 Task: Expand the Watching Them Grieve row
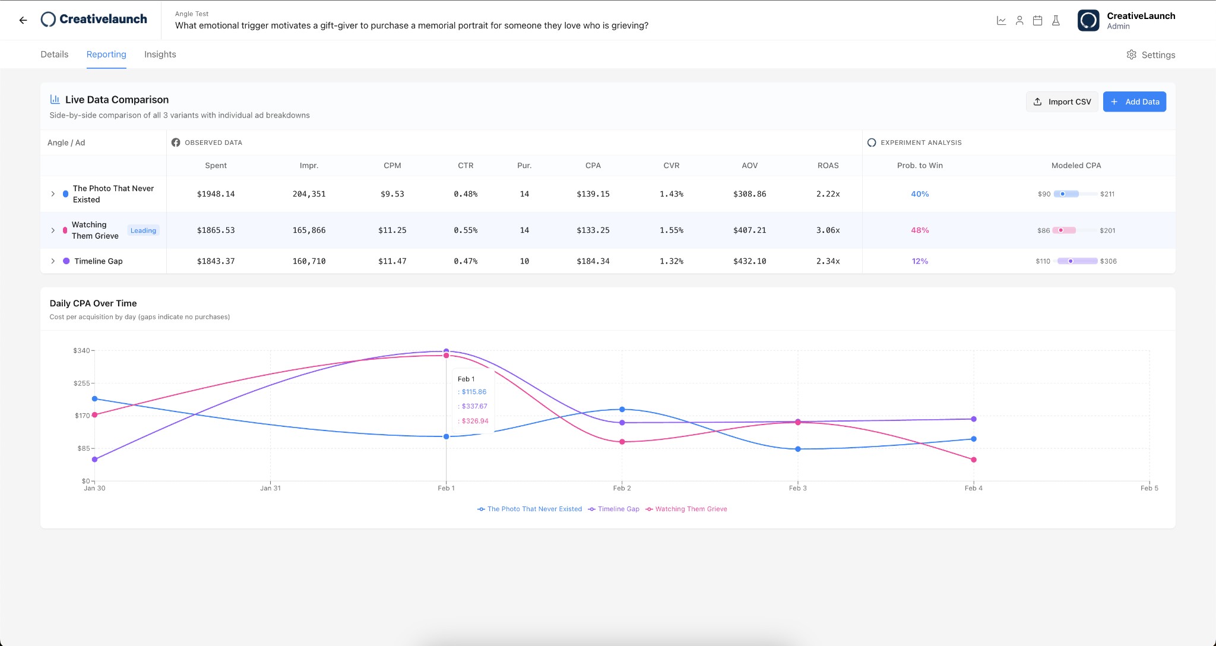53,230
